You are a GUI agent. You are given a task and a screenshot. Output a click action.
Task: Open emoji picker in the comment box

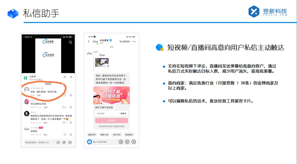(x=70, y=142)
